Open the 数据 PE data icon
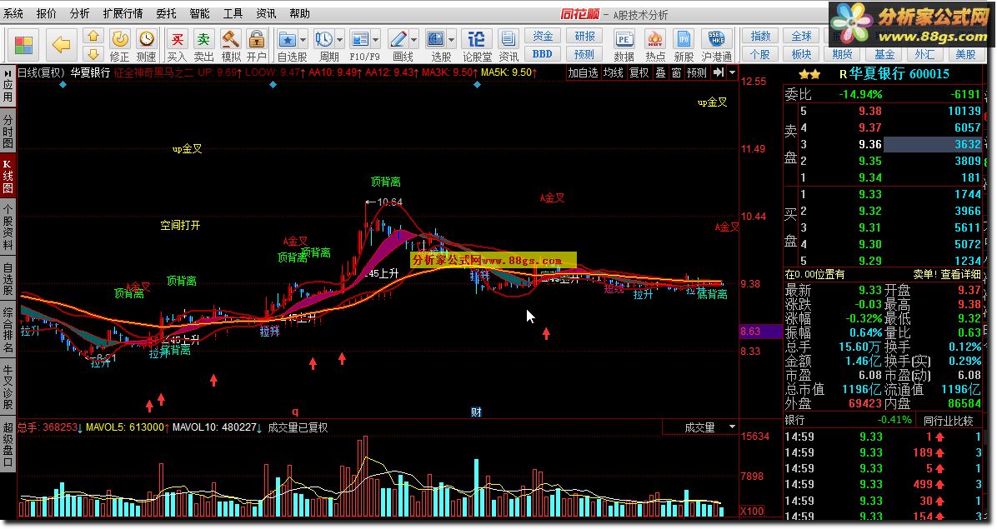This screenshot has width=997, height=529. (624, 39)
